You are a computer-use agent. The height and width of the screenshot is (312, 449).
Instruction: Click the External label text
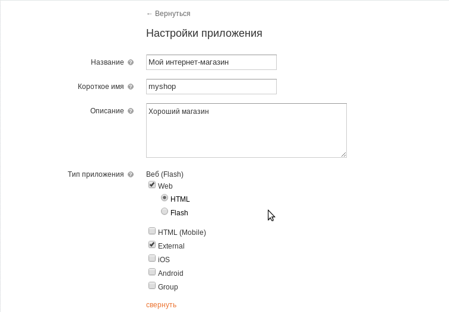[171, 246]
